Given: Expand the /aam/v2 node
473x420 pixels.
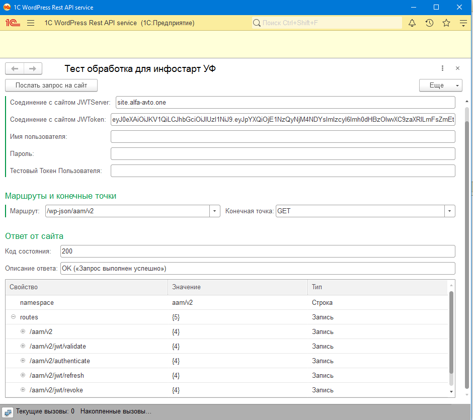Looking at the screenshot, I should click(x=23, y=331).
